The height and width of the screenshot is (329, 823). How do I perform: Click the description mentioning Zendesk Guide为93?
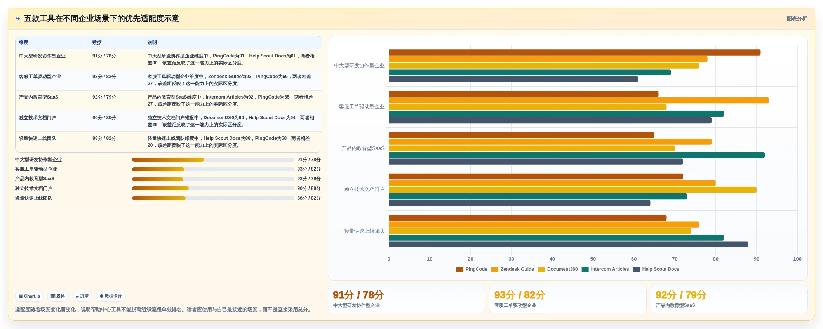tap(230, 80)
